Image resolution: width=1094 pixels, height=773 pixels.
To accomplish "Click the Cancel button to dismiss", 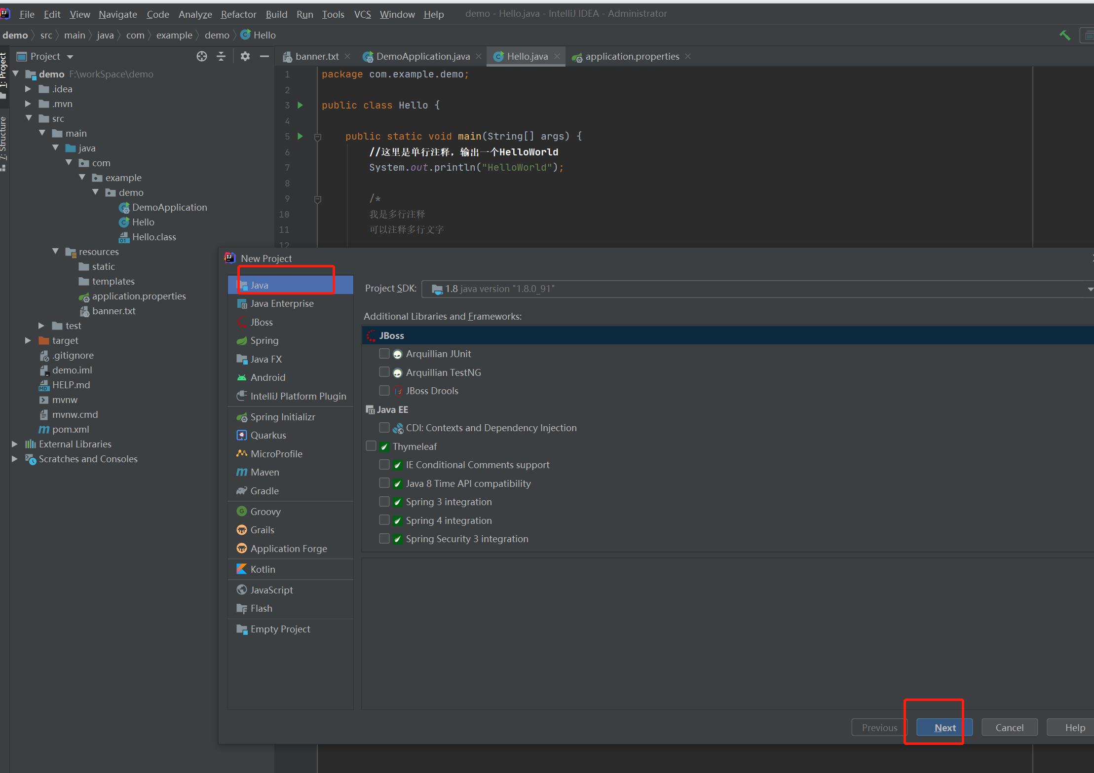I will pyautogui.click(x=1010, y=727).
